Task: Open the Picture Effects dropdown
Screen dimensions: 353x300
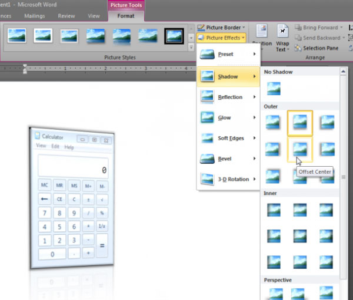Action: 221,38
